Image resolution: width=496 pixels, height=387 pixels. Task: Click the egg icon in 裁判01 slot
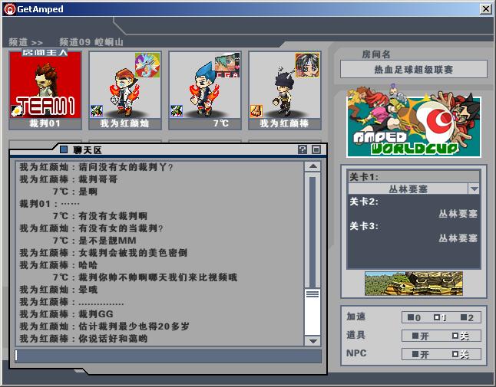(x=17, y=110)
